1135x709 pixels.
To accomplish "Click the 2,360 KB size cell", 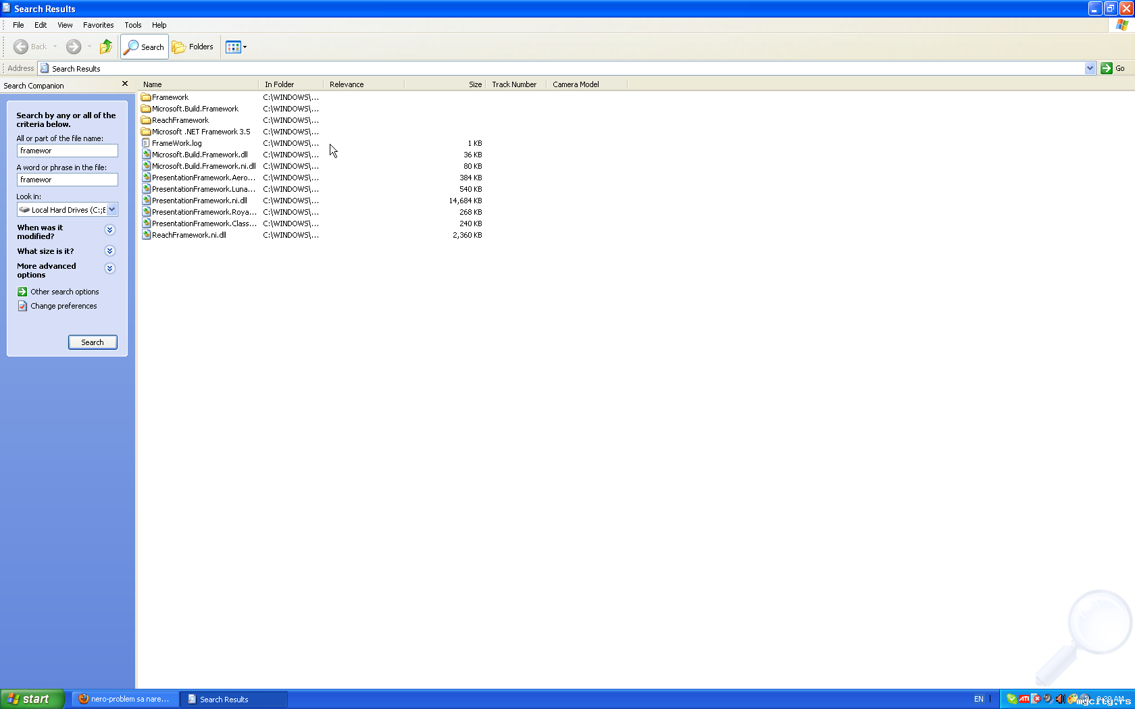I will (468, 235).
